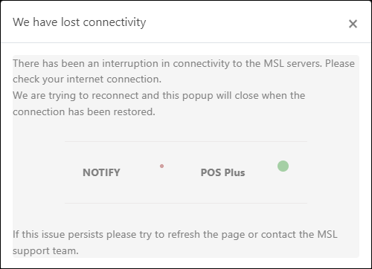Click the green POS Plus status indicator
The width and height of the screenshot is (372, 269).
283,166
